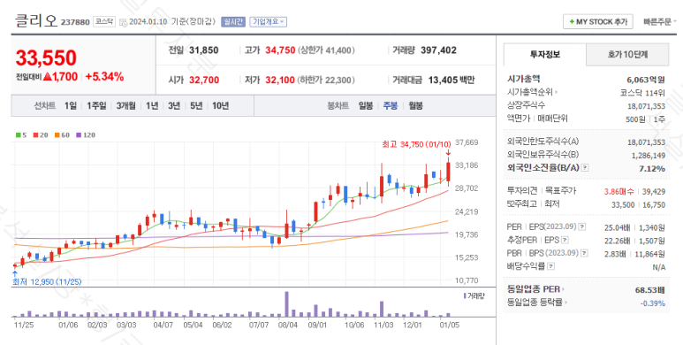The image size is (683, 345).
Task: Open the 빠른주문 dropdown menu
Action: [x=659, y=21]
